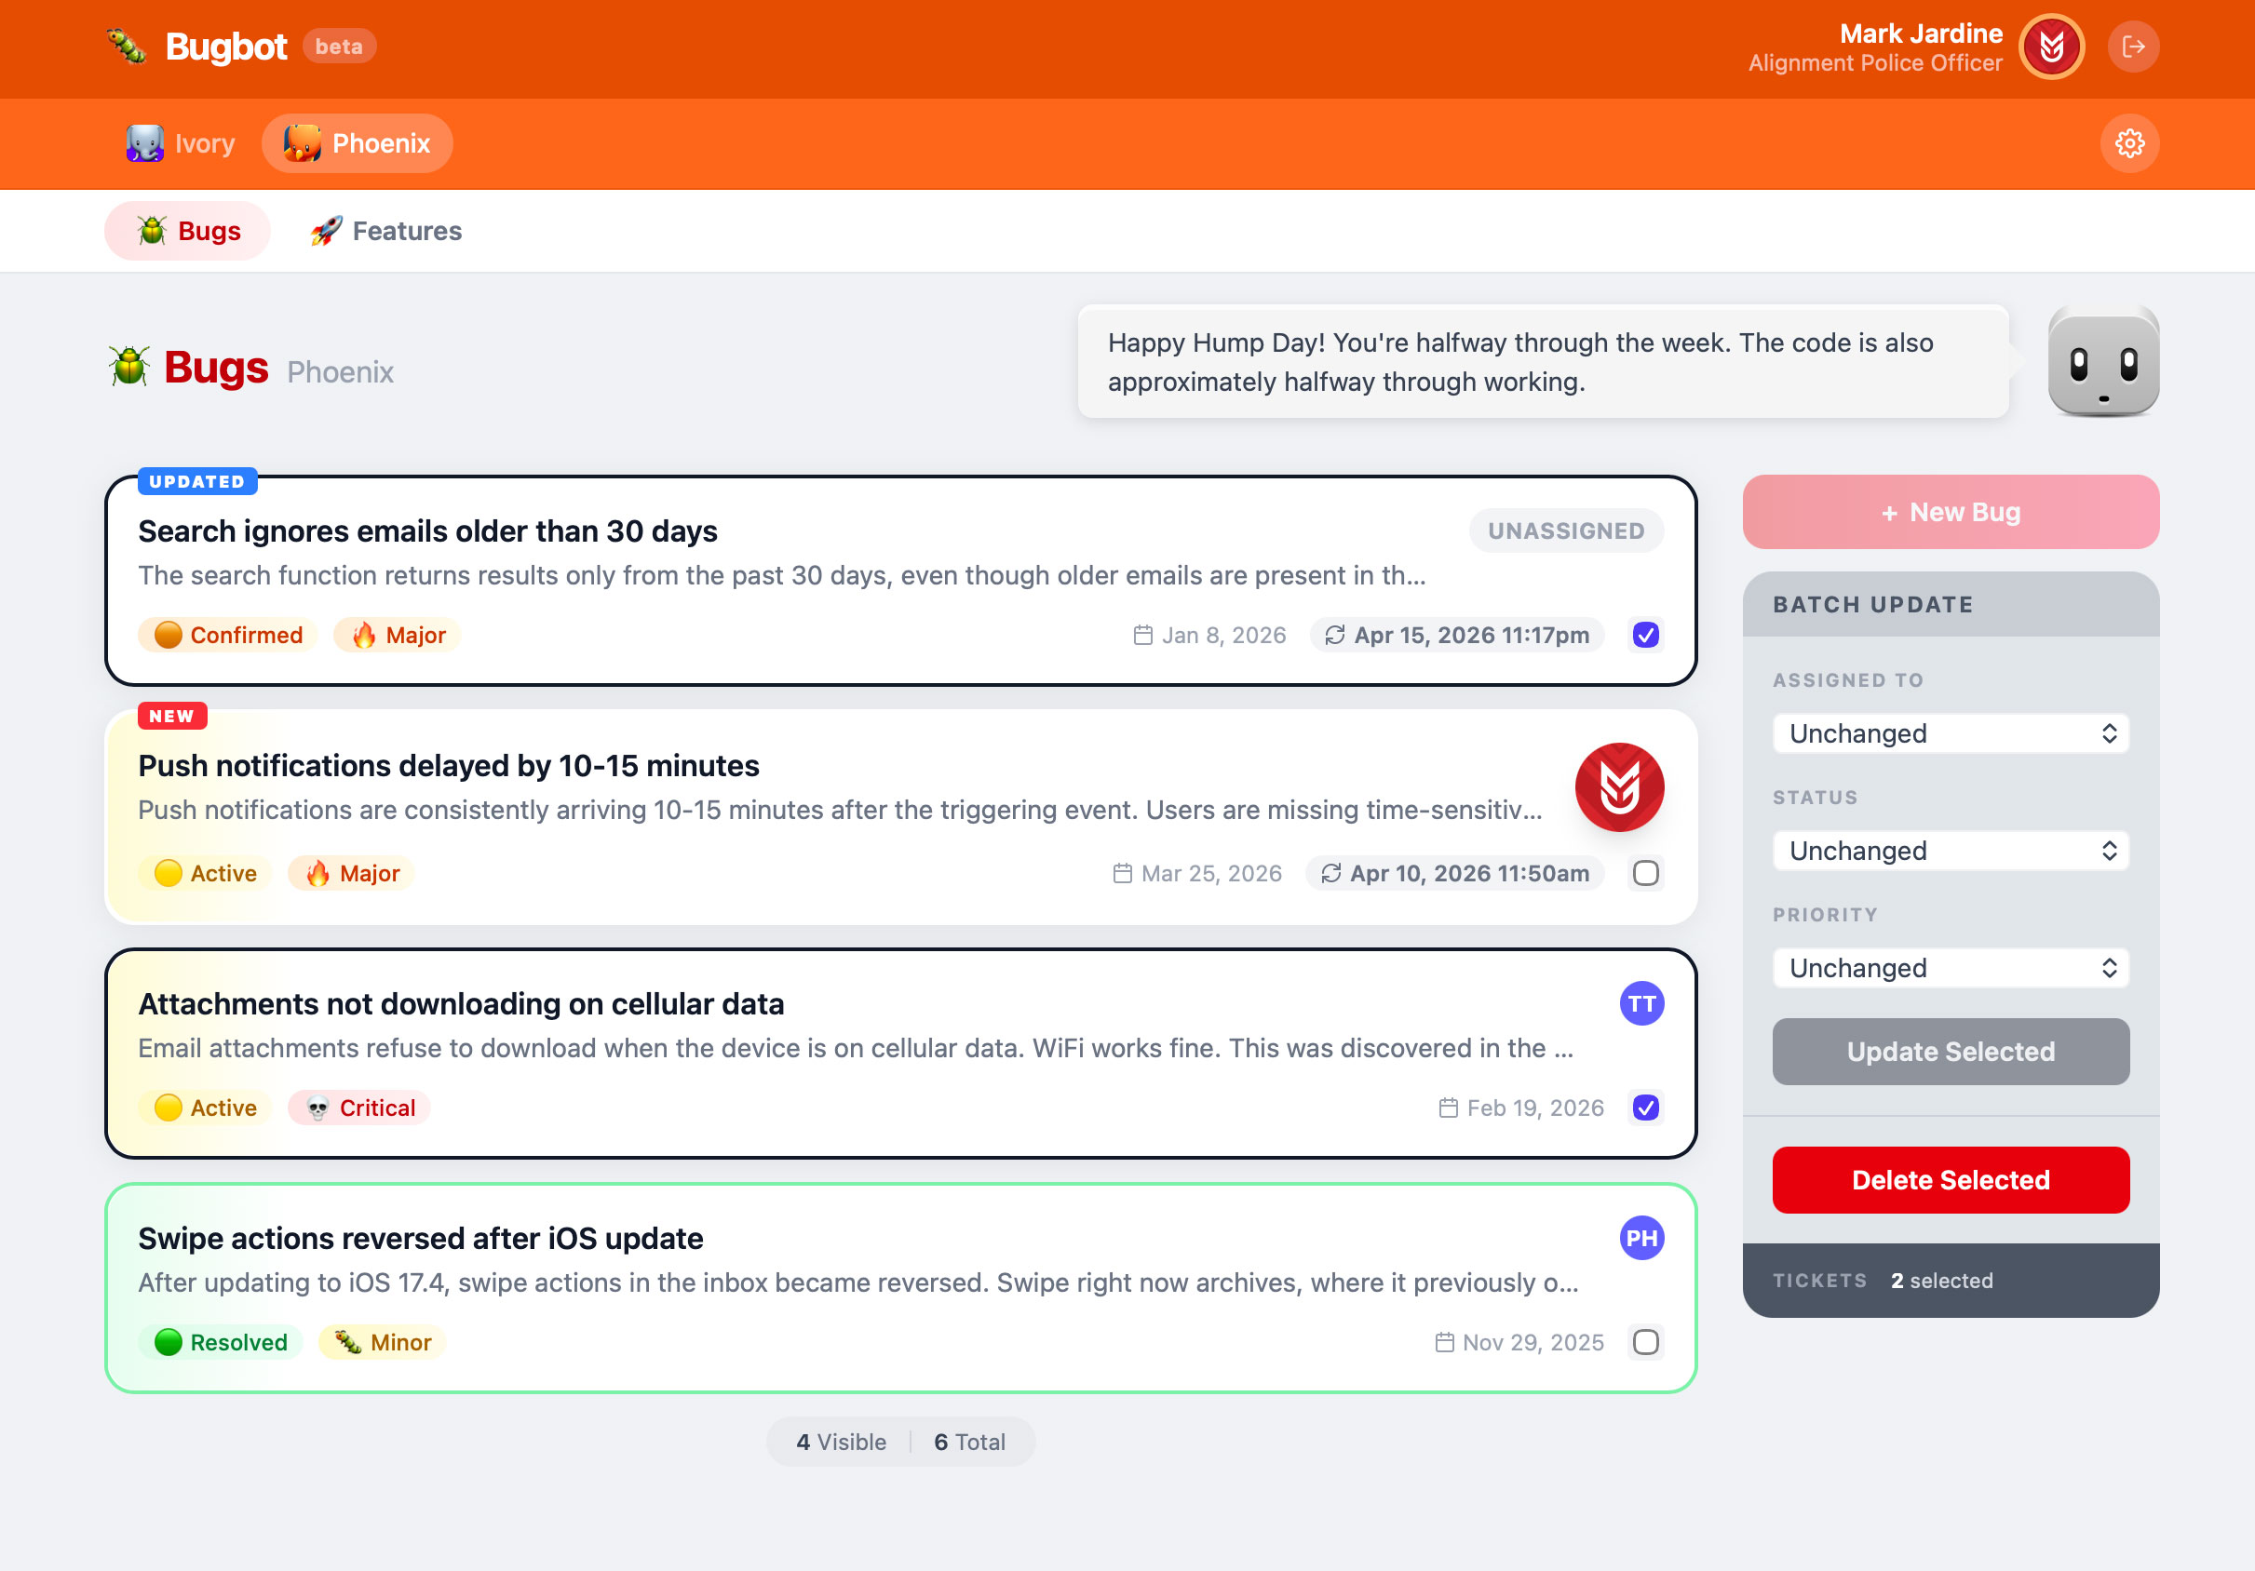
Task: Switch to the Features tab
Action: coord(385,231)
